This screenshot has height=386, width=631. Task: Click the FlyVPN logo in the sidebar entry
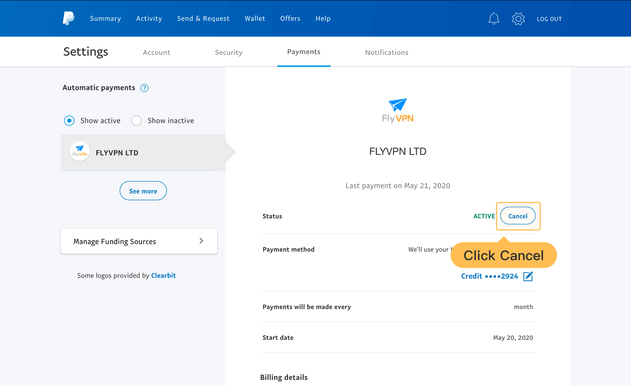[x=79, y=151]
